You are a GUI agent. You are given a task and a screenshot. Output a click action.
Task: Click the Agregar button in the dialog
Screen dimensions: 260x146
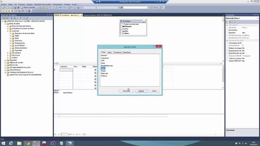pos(141,91)
